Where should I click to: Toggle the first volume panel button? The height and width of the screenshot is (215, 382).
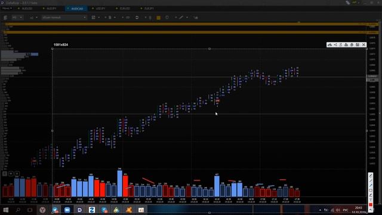pos(5,174)
